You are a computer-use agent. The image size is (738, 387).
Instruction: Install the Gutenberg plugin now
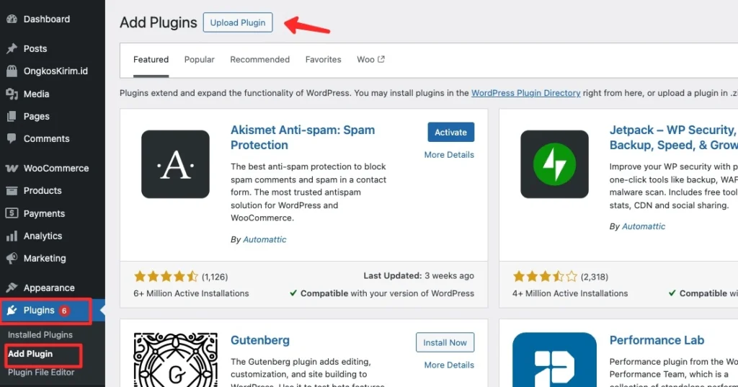coord(445,343)
